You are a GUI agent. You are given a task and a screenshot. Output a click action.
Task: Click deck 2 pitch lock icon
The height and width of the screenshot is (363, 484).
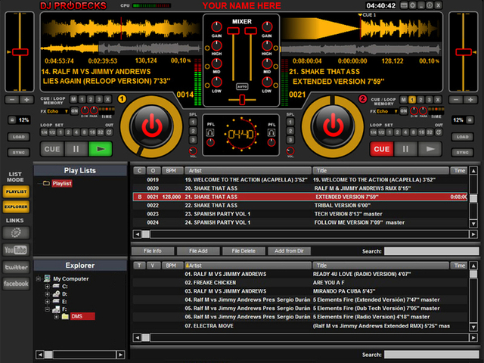[x=470, y=119]
